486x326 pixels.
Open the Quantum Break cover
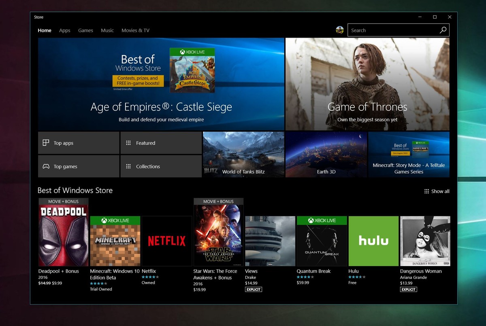click(322, 241)
